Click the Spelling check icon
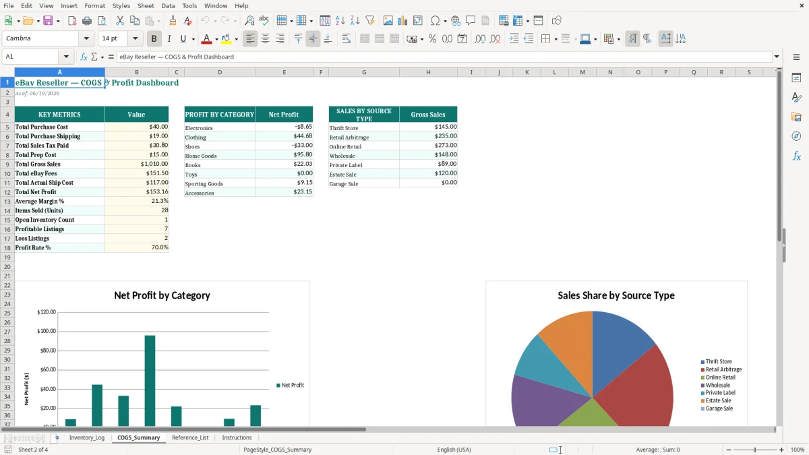The height and width of the screenshot is (455, 809). pos(264,21)
